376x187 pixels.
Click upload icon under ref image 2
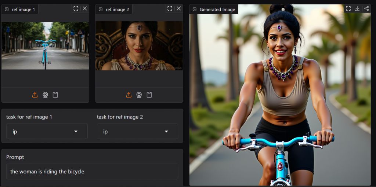[129, 95]
